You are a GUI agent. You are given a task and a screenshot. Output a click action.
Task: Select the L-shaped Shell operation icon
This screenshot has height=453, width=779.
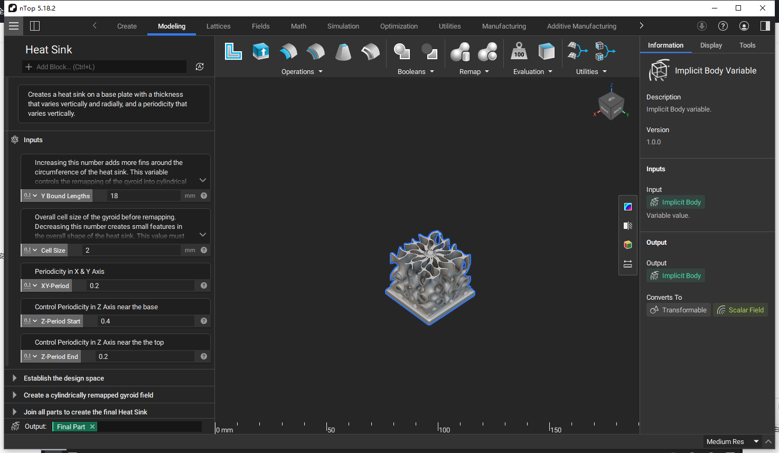[233, 51]
